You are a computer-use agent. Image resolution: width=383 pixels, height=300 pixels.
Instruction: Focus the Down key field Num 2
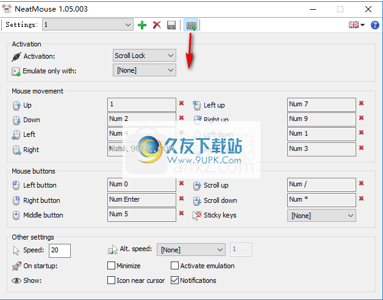coord(141,119)
